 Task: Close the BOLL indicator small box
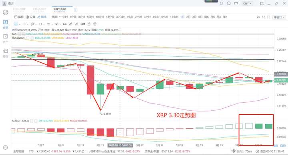tap(32, 38)
